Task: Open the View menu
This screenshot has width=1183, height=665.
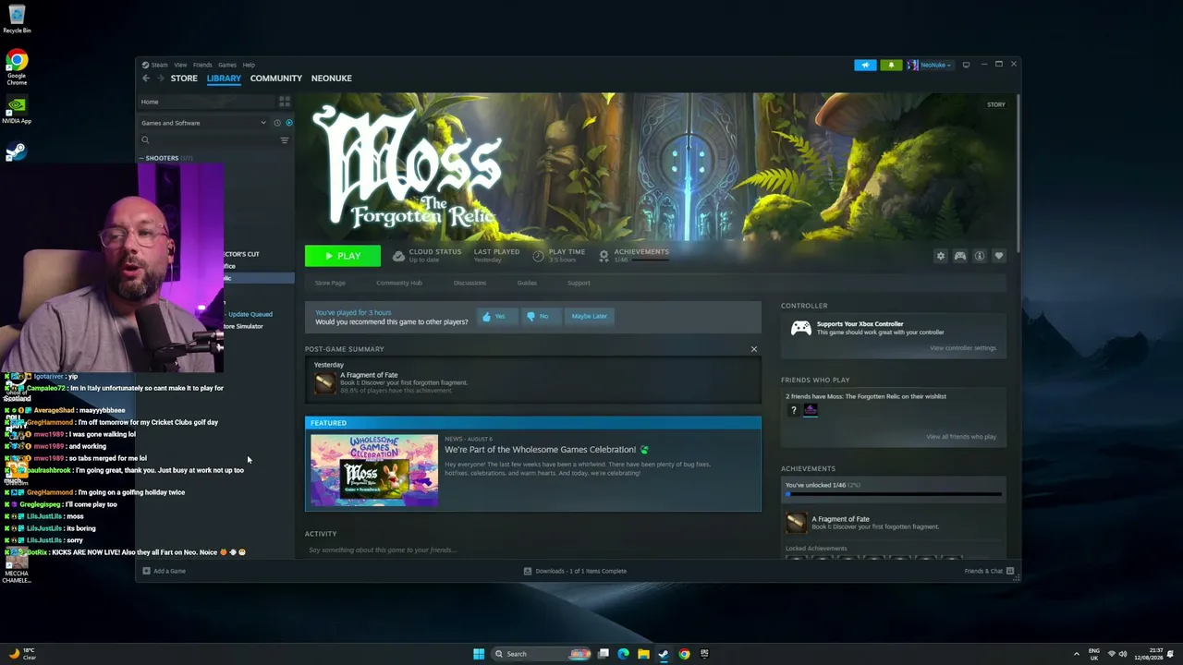Action: 180,65
